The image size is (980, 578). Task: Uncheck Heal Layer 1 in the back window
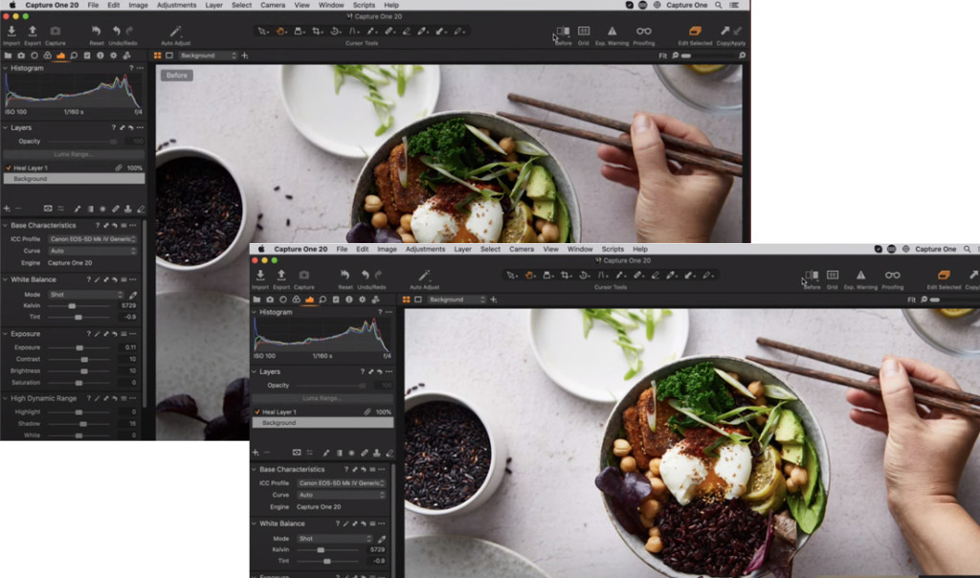click(8, 168)
